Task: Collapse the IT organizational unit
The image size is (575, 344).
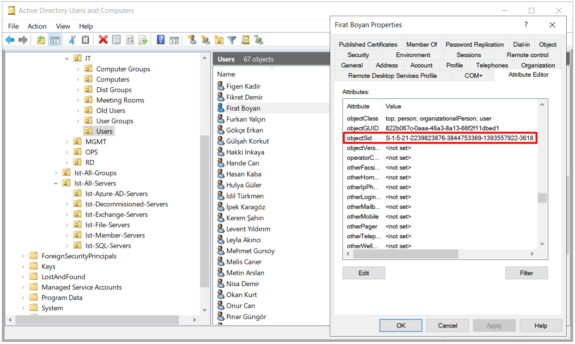Action: pos(67,59)
